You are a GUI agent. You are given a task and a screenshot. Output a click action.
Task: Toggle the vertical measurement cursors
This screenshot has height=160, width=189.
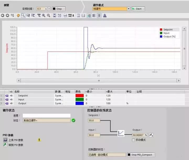[78, 16]
